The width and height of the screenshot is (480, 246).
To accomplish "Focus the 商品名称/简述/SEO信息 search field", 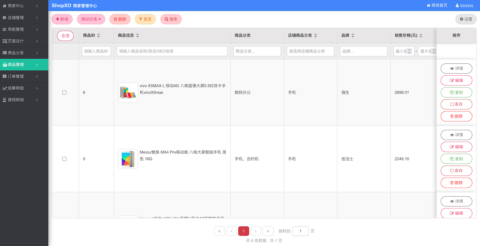I will click(x=172, y=51).
